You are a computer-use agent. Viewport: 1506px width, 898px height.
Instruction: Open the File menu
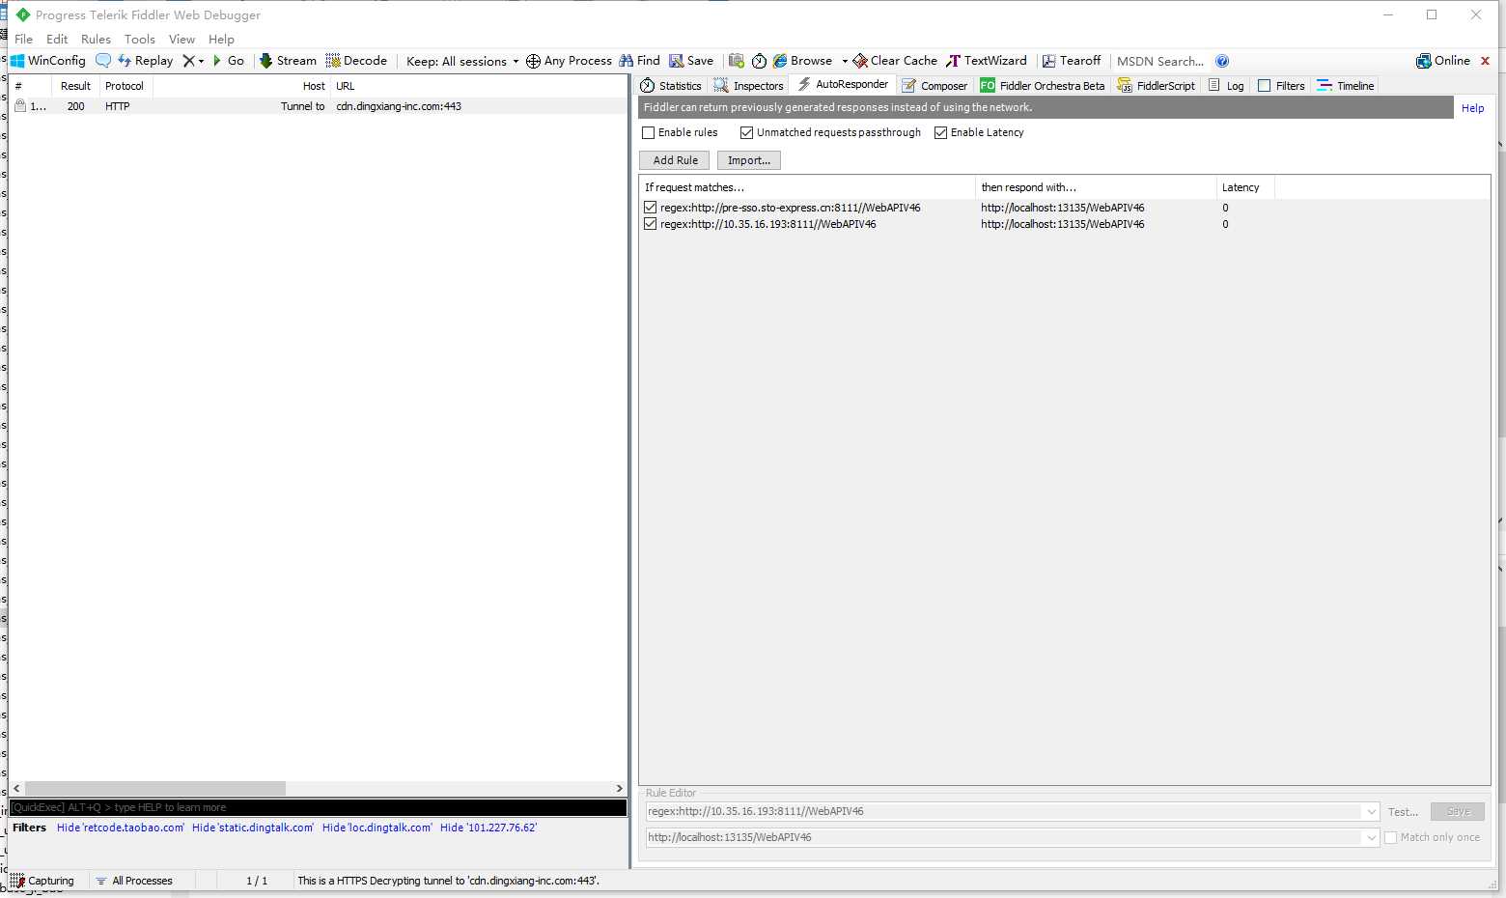point(23,40)
